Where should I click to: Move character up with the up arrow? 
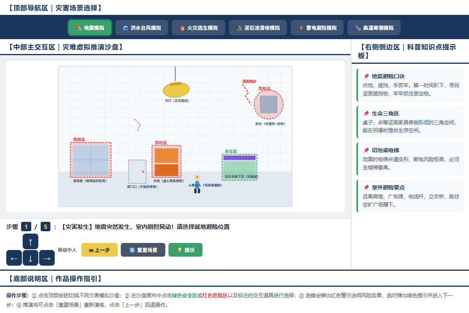coord(30,241)
